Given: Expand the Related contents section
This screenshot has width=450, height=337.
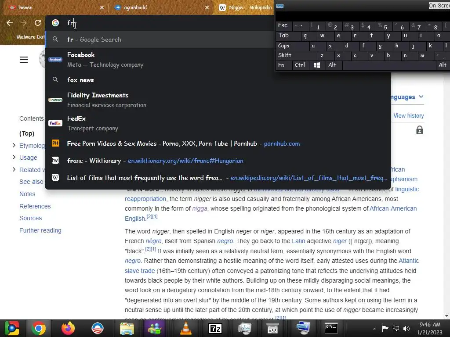Looking at the screenshot, I should coord(14,170).
